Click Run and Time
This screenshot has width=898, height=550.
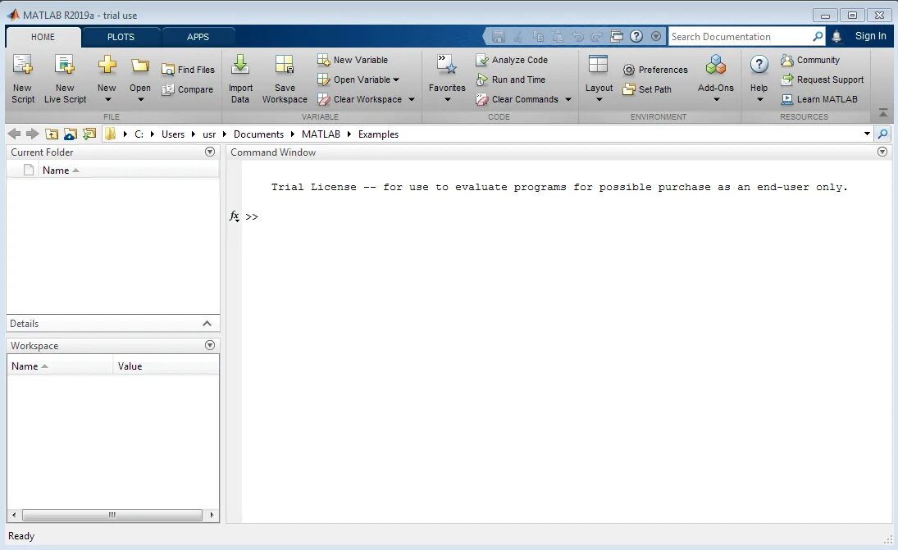coord(510,80)
